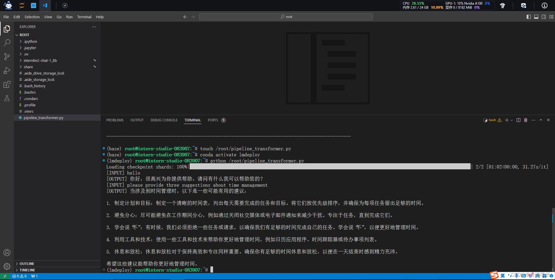Open Source Control from Activity Bar
The height and width of the screenshot is (280, 555).
tap(7, 57)
